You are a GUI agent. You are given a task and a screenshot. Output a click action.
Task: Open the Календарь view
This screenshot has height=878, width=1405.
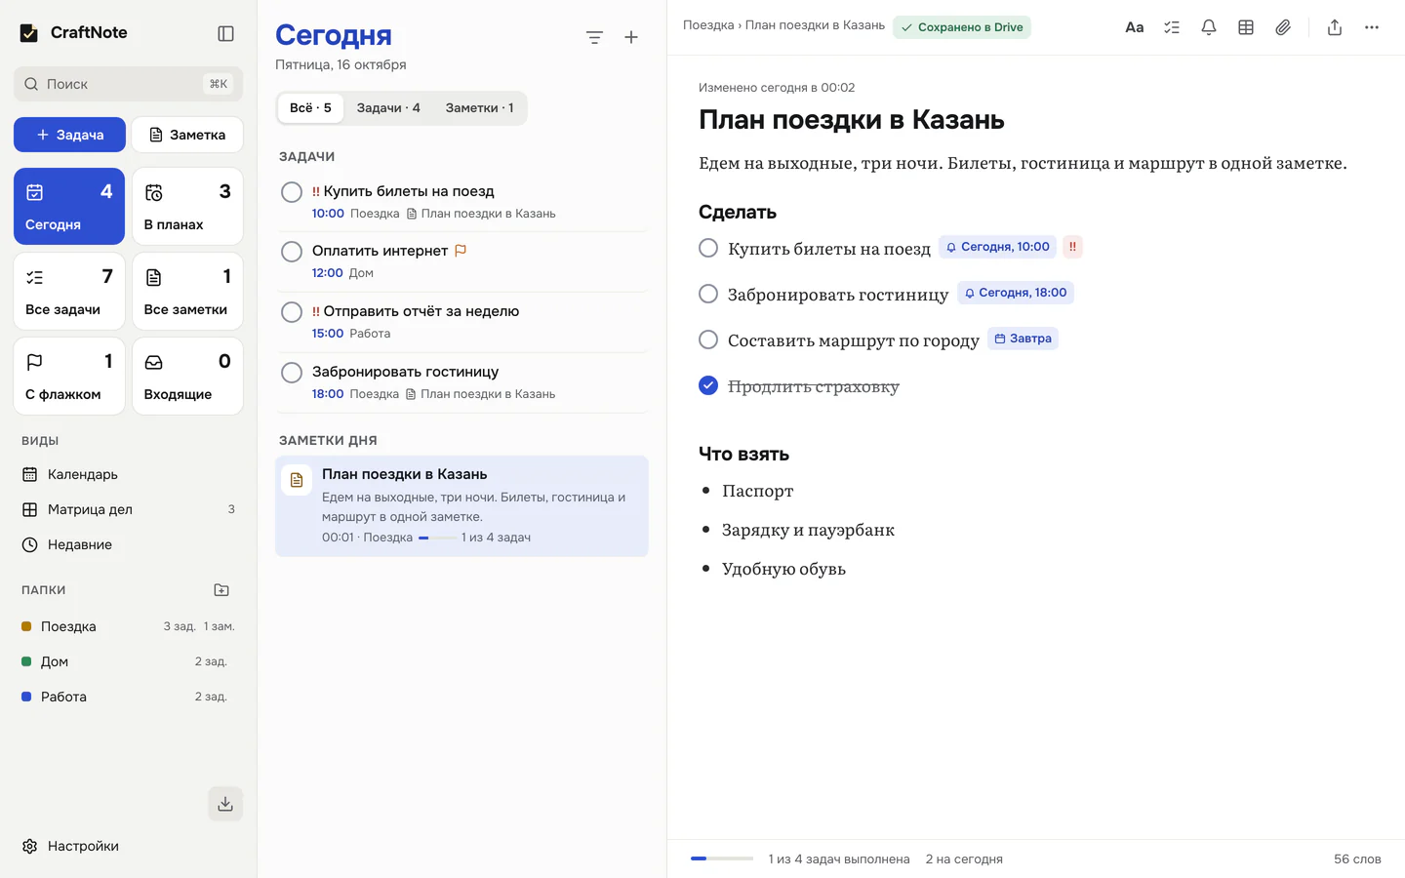(x=128, y=474)
